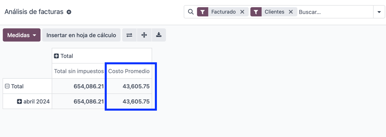Click the funnel icon on Facturado filter
Viewport: 386px width, 137px height.
point(202,12)
